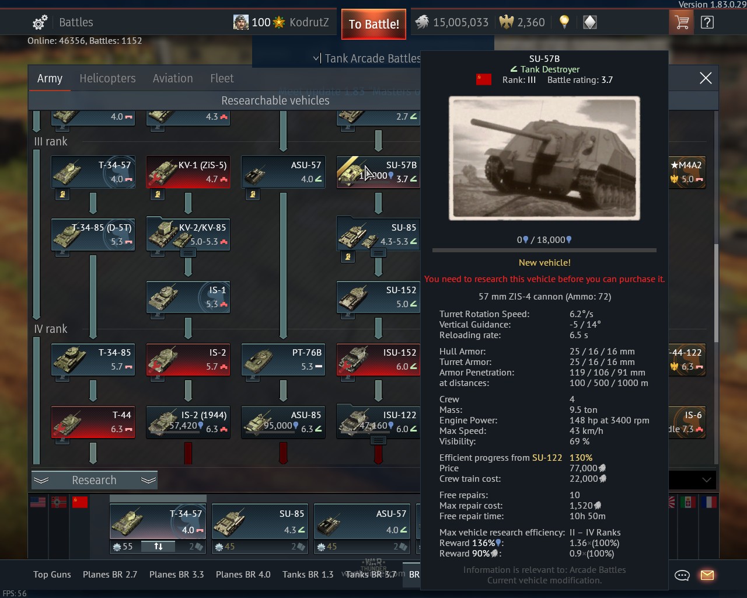Click the Research button
The height and width of the screenshot is (598, 747).
[x=94, y=480]
